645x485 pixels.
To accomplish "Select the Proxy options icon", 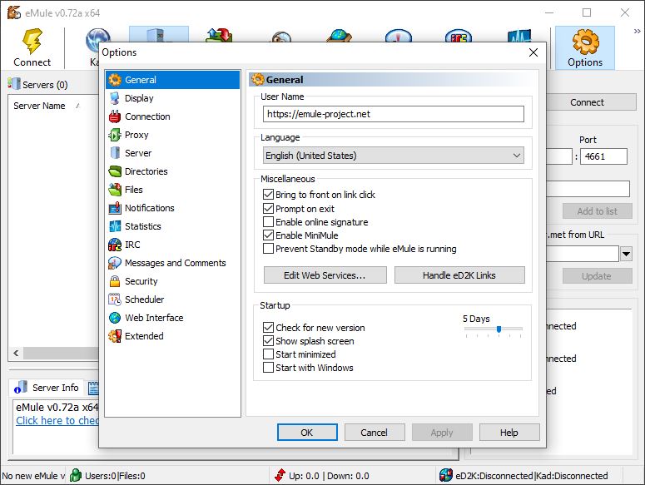I will pyautogui.click(x=115, y=135).
